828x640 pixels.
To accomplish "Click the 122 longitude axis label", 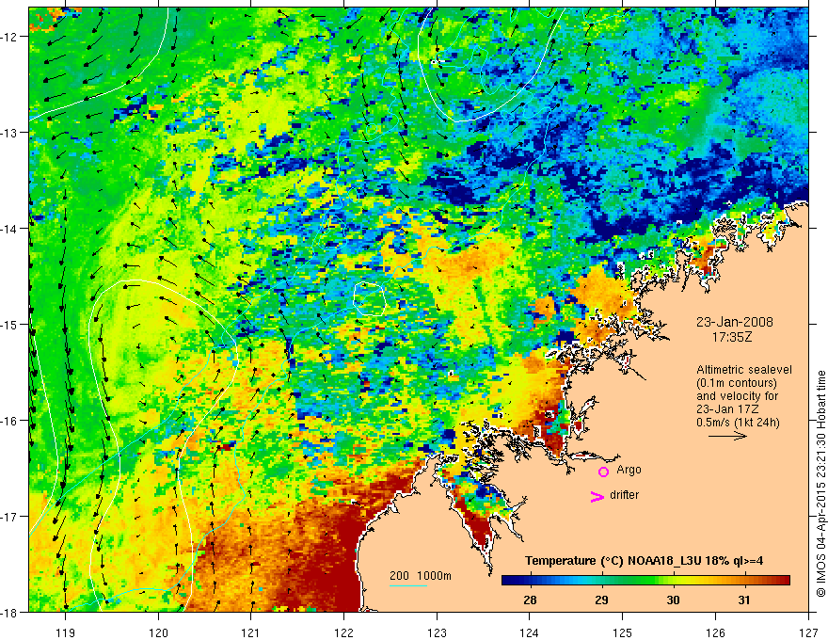I will click(343, 632).
